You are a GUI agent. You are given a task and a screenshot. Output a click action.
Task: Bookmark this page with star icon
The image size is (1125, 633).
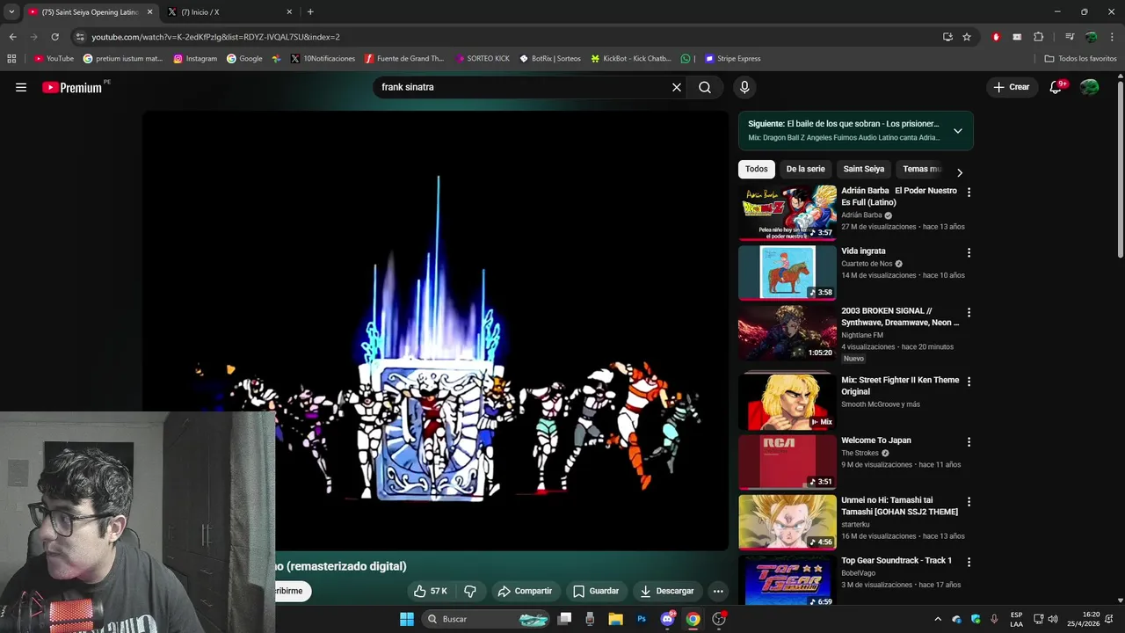(967, 37)
